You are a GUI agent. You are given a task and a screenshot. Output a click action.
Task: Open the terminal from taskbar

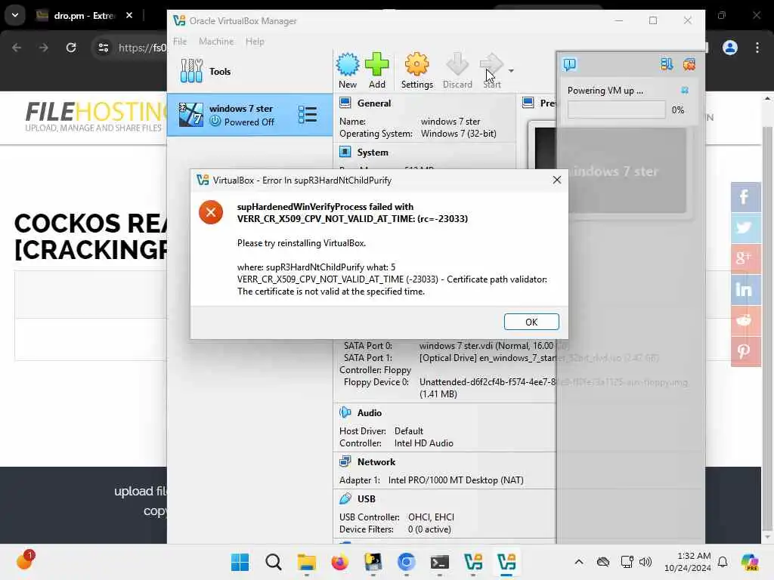(439, 562)
